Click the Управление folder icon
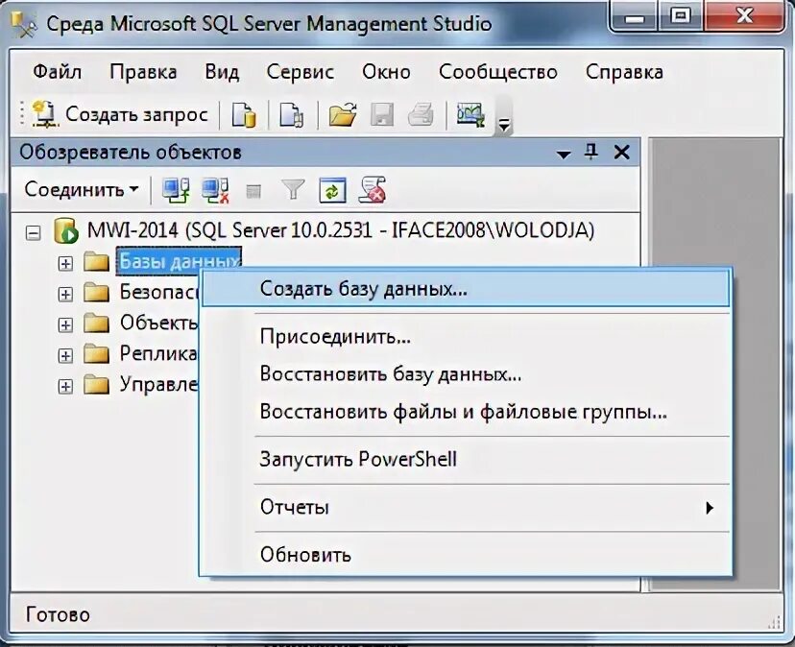Image resolution: width=795 pixels, height=647 pixels. coord(96,385)
